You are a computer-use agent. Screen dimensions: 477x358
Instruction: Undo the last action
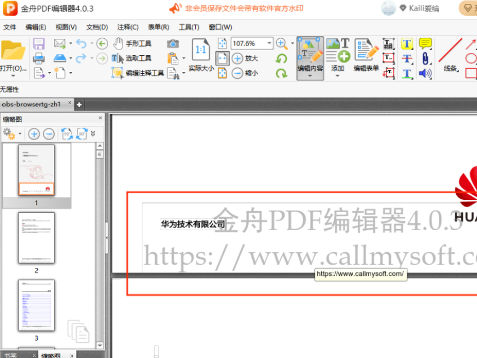[81, 43]
